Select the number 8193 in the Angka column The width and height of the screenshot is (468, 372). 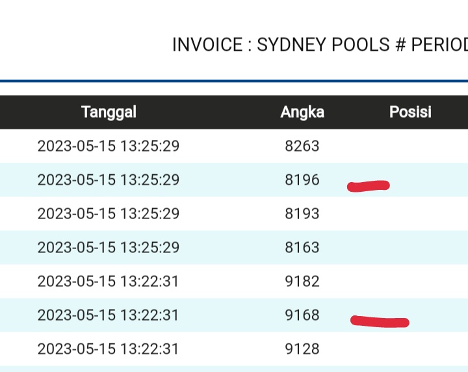pyautogui.click(x=302, y=213)
